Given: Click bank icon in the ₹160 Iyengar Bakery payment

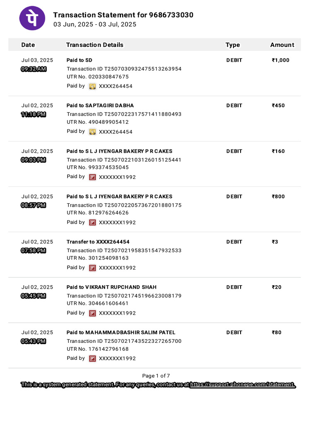Looking at the screenshot, I should click(x=93, y=177).
